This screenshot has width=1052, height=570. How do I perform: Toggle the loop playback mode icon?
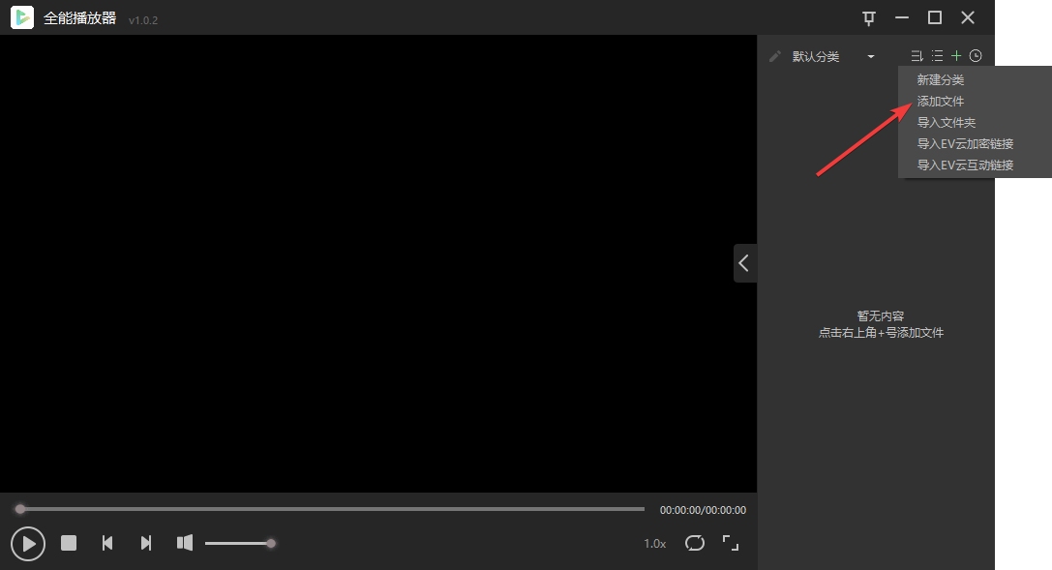(695, 543)
